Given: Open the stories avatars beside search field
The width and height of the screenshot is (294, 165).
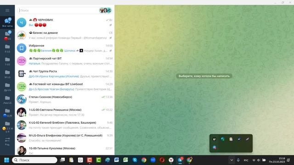Looking at the screenshot, I should pos(105,10).
